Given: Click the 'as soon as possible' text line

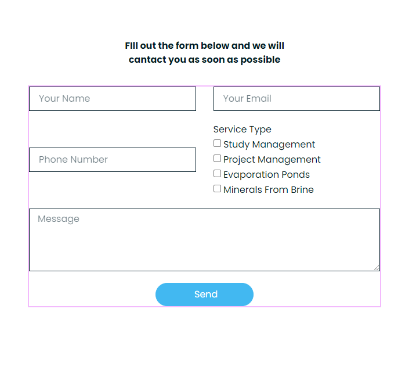Looking at the screenshot, I should tap(204, 60).
